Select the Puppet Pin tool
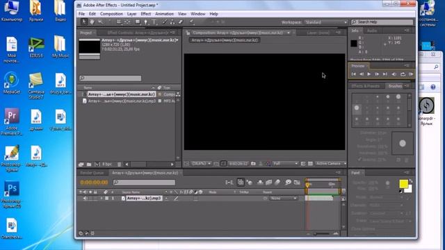Viewport: 445px width, 250px height. pyautogui.click(x=192, y=22)
